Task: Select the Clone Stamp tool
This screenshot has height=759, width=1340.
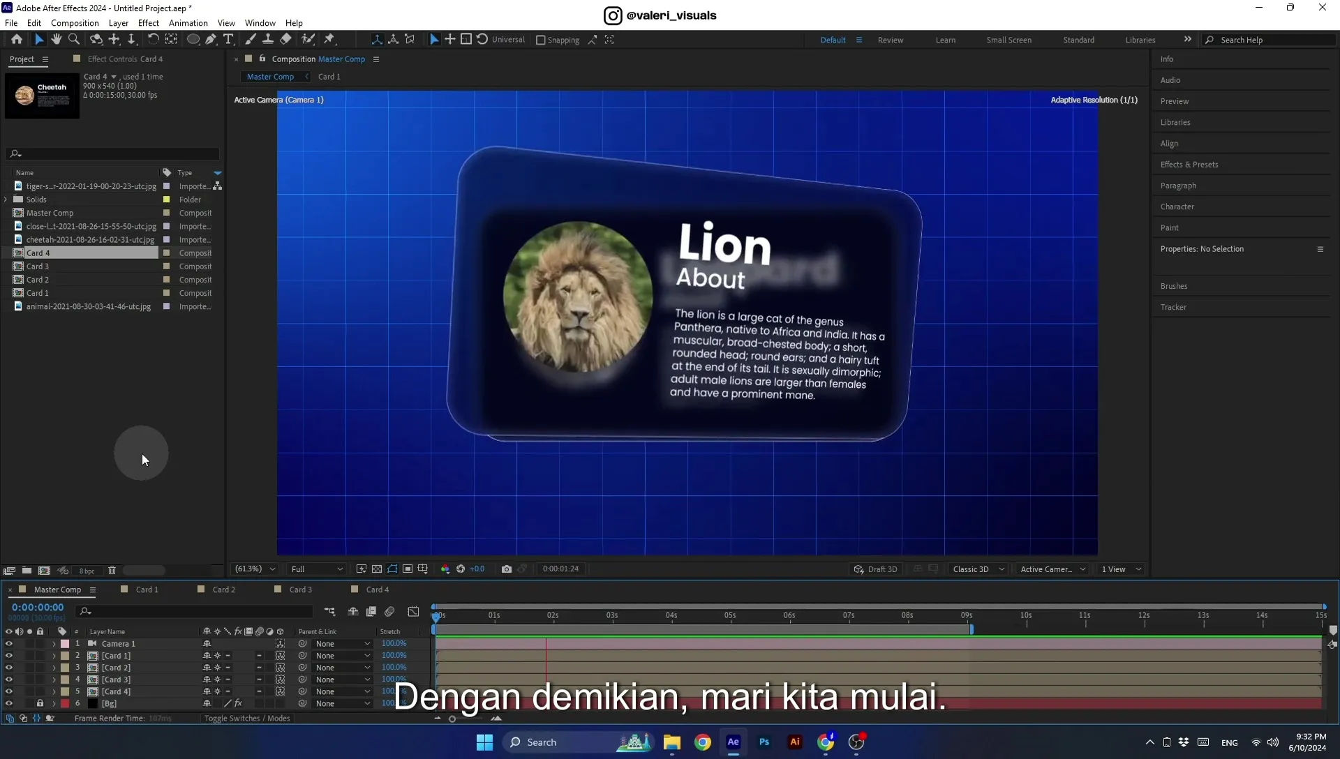Action: tap(267, 40)
